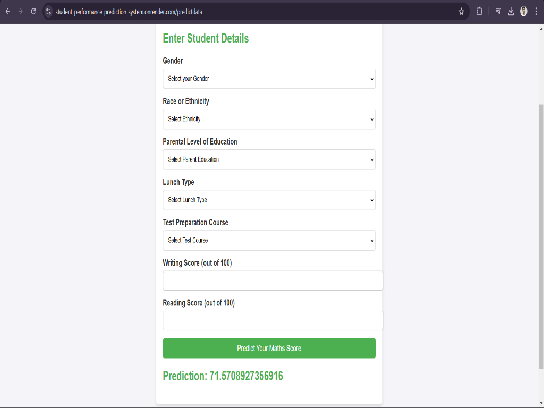Open the browser three-dot menu
This screenshot has width=544, height=408.
537,12
